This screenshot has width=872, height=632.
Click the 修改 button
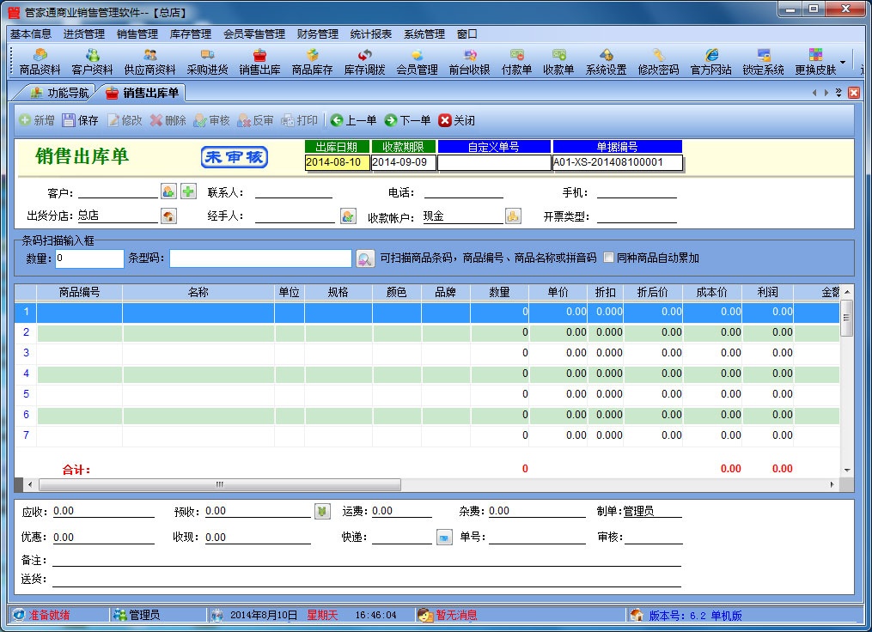point(125,120)
